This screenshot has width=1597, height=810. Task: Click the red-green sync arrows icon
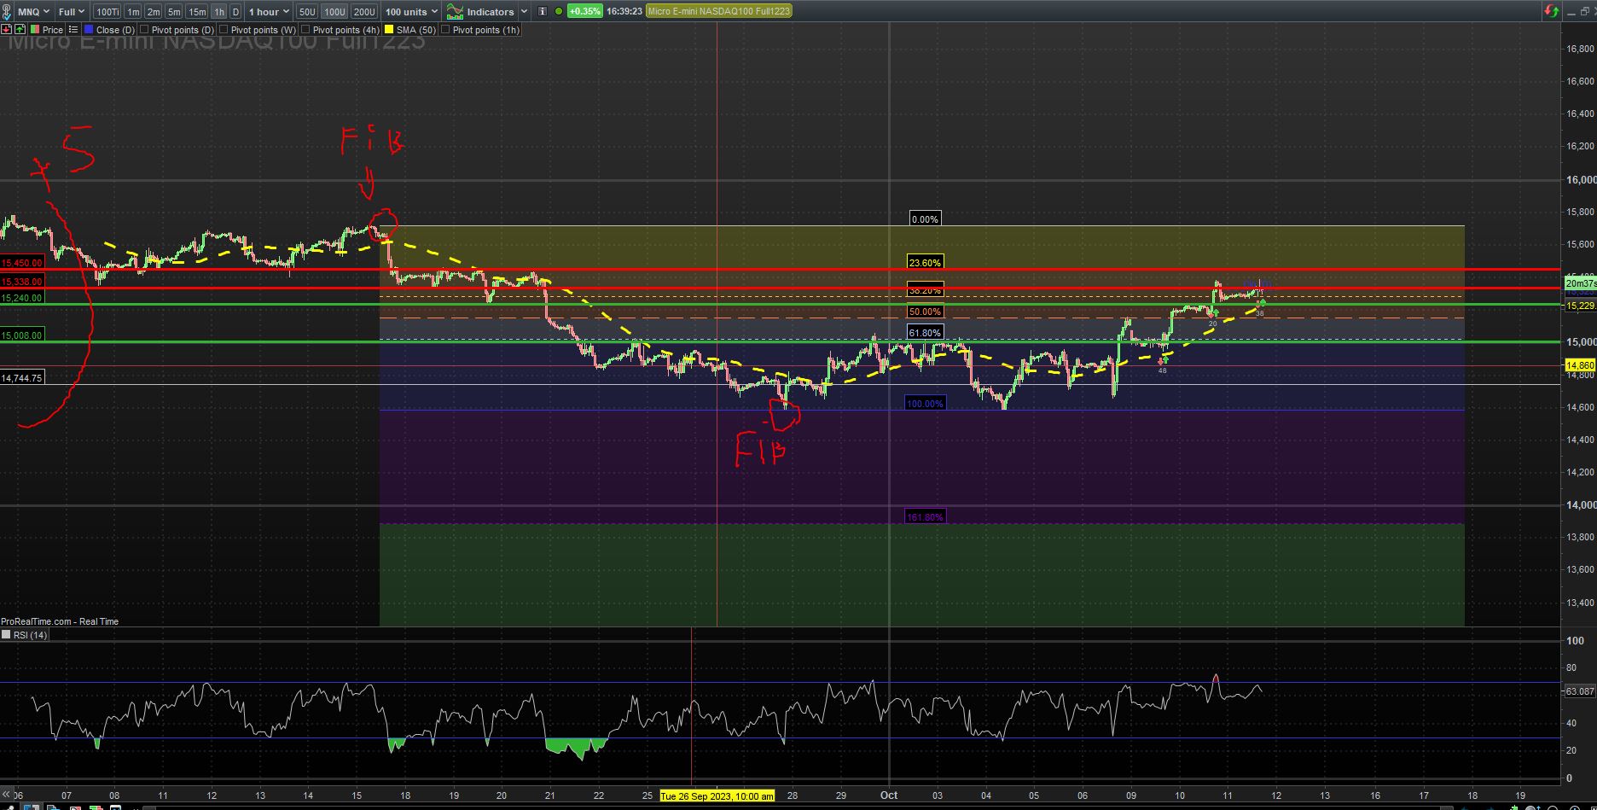1551,11
